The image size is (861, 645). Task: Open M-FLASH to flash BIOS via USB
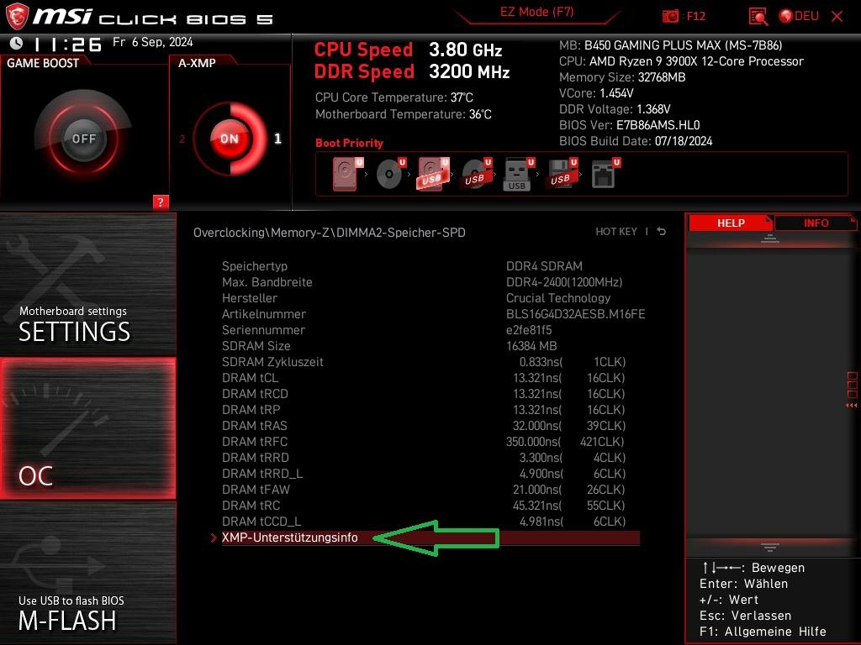[x=87, y=573]
